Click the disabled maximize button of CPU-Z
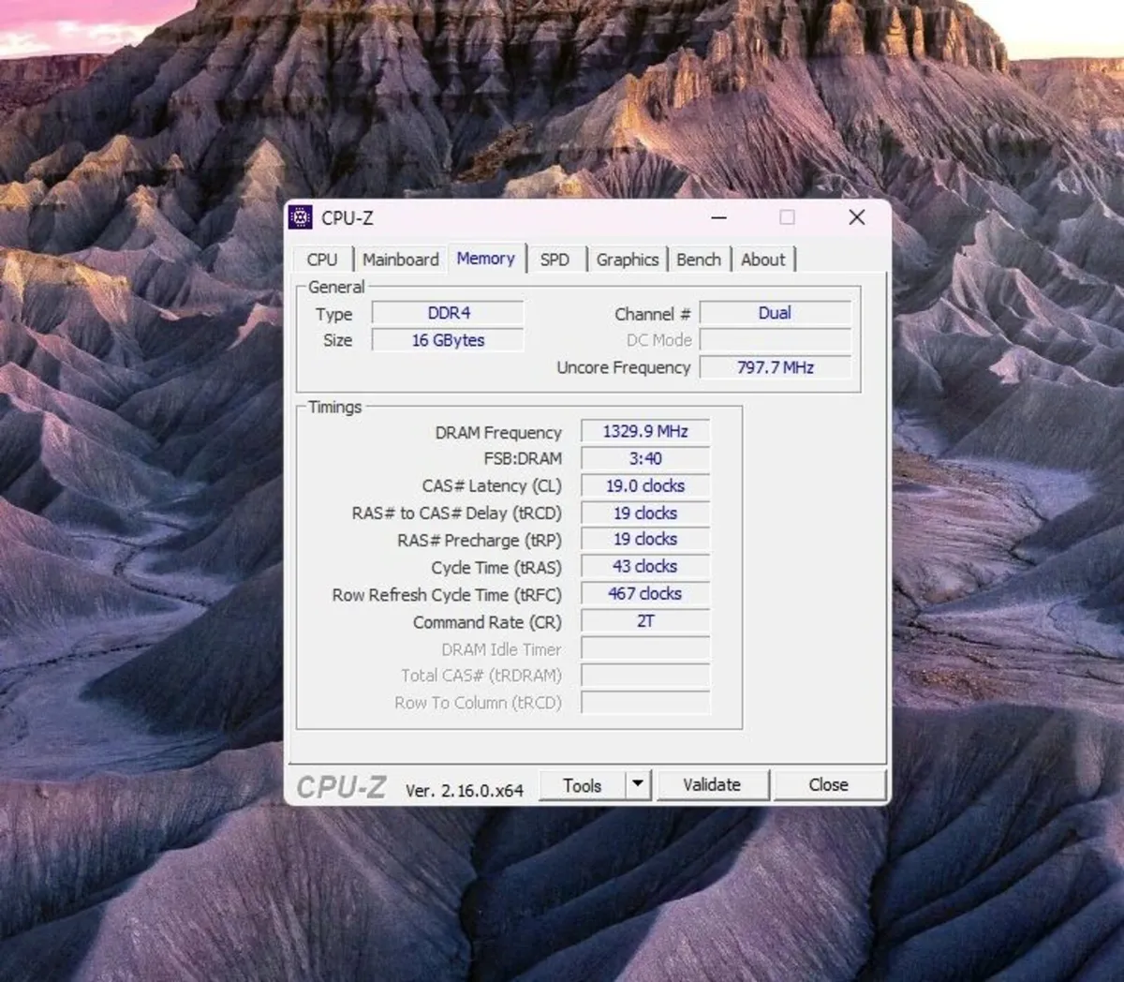Screen dimensions: 1124x982 [x=788, y=217]
